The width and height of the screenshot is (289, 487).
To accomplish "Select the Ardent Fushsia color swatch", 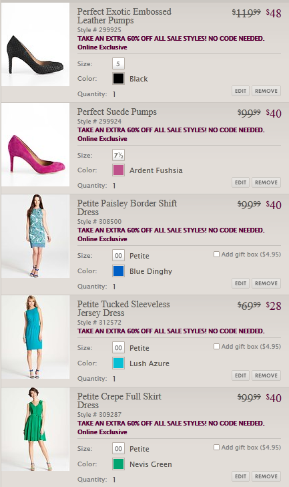I will 118,170.
